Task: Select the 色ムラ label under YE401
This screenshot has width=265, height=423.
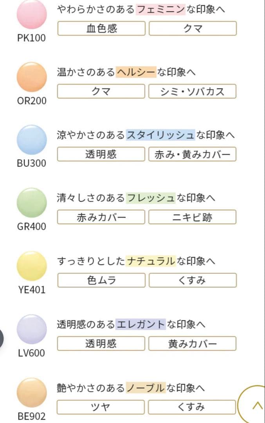Action: (101, 280)
